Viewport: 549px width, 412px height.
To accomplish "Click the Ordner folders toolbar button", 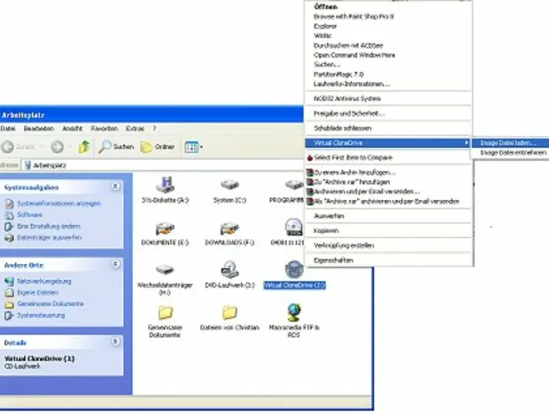I will [x=158, y=147].
